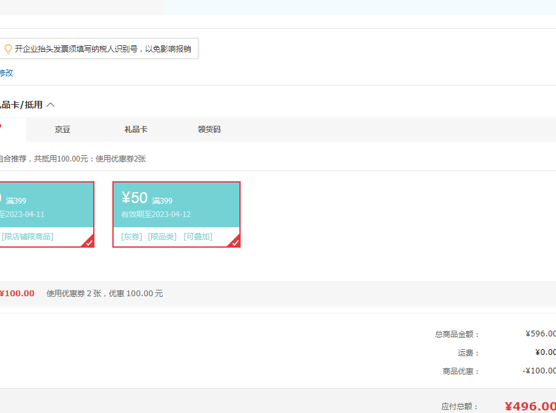This screenshot has width=556, height=413.
Task: Open the 领货码 tab
Action: pos(209,130)
